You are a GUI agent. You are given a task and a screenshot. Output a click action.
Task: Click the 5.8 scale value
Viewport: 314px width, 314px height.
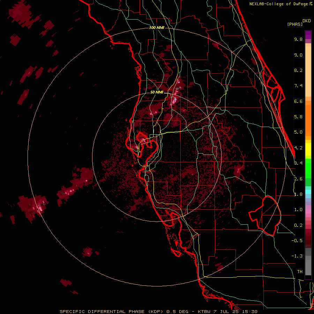pos(298,117)
